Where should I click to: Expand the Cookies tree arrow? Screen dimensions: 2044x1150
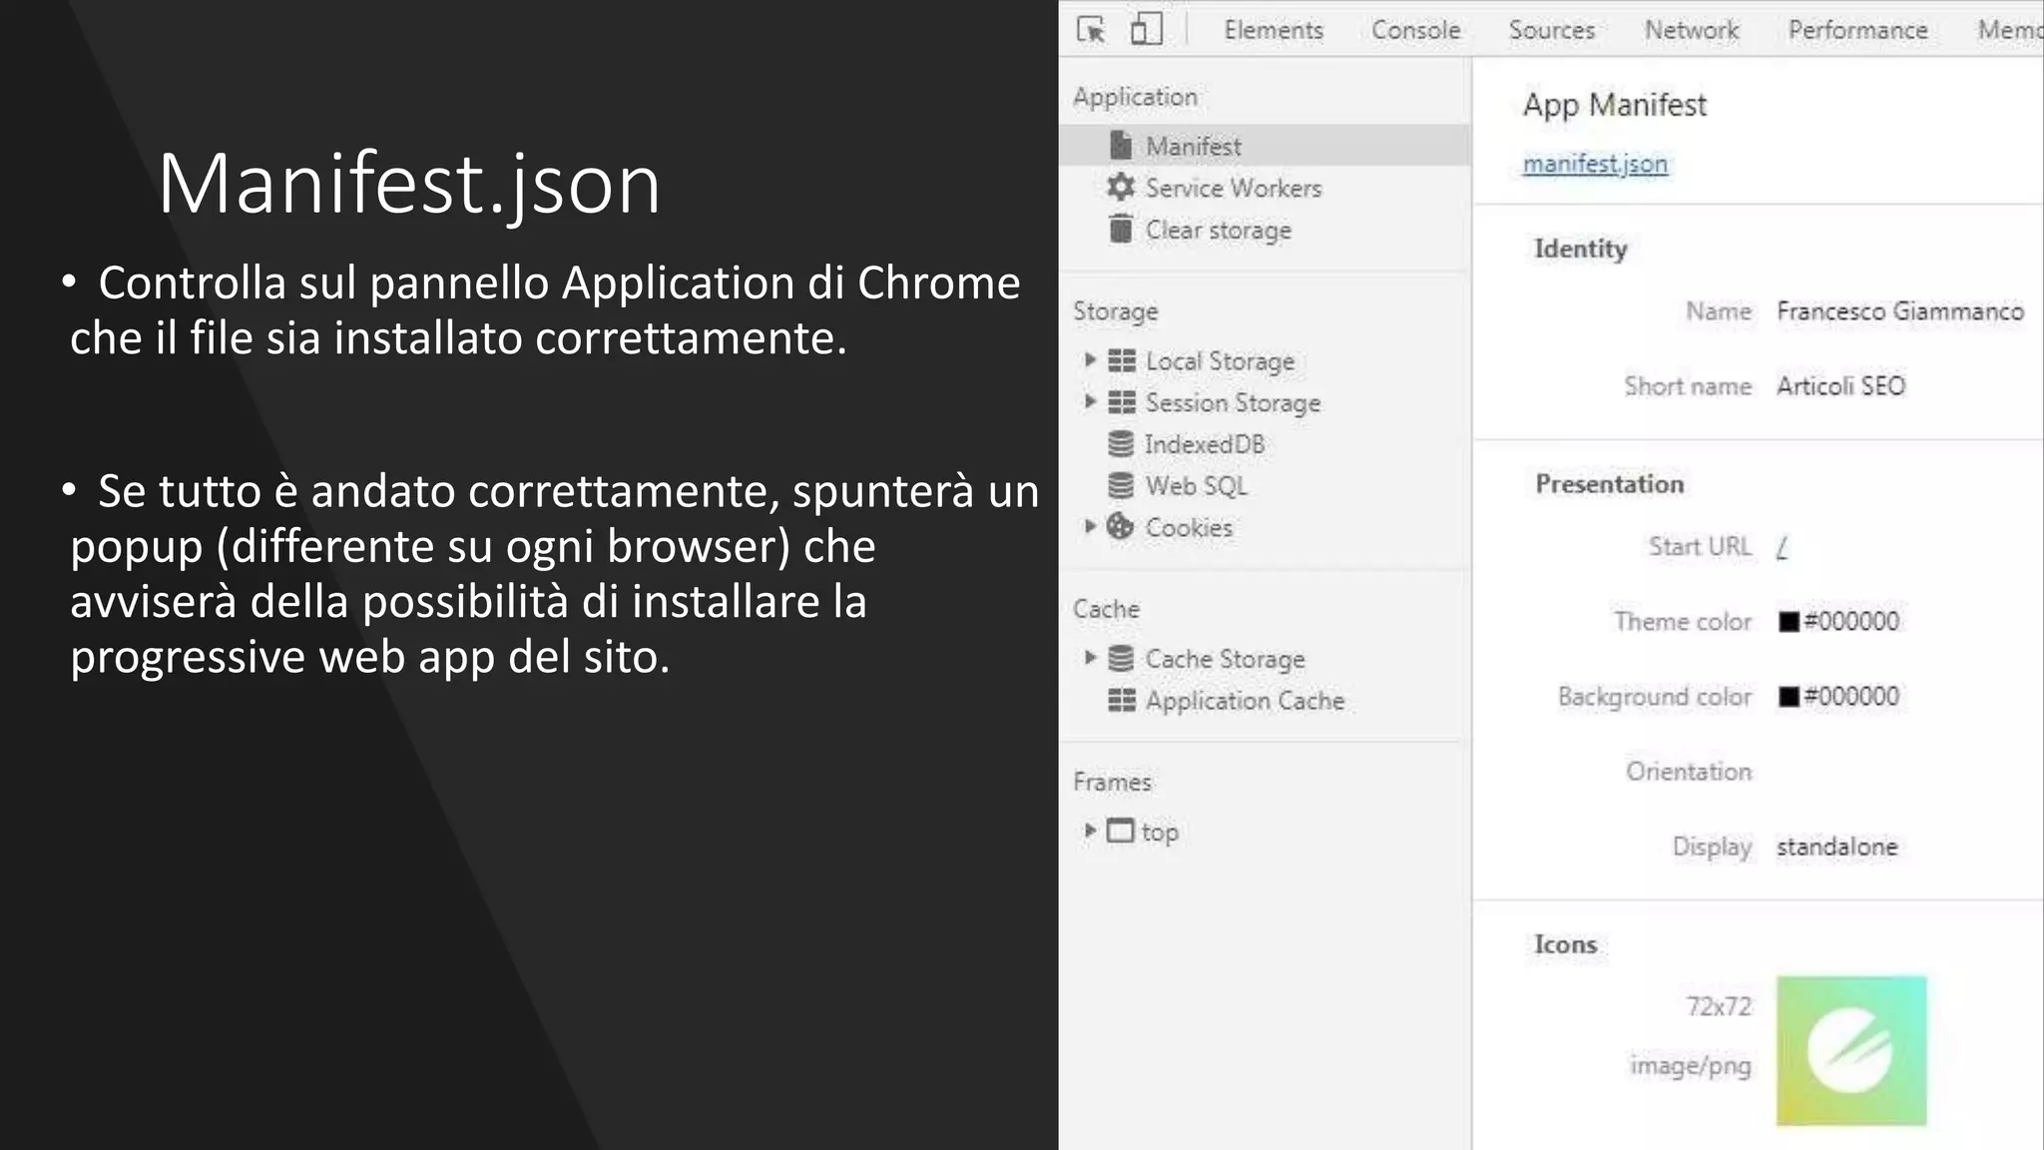click(x=1090, y=526)
